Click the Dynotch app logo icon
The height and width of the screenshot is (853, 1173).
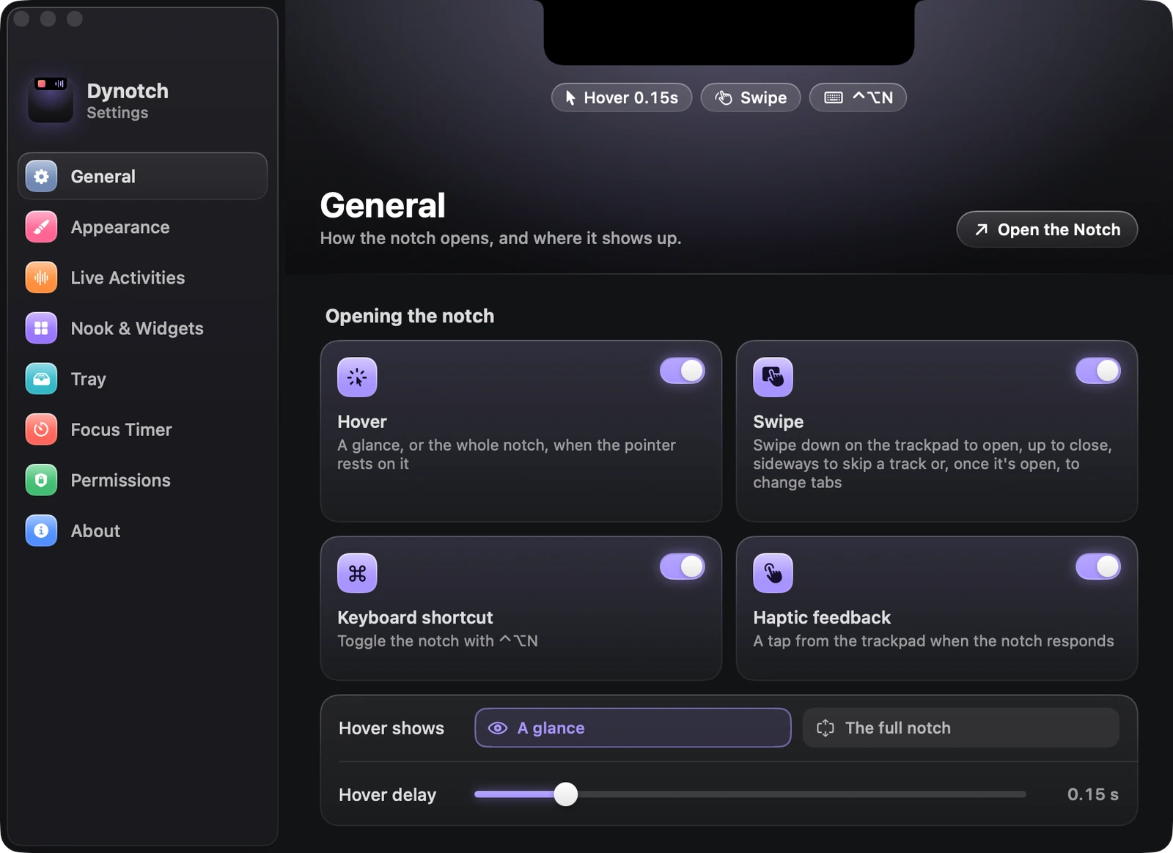pyautogui.click(x=51, y=100)
